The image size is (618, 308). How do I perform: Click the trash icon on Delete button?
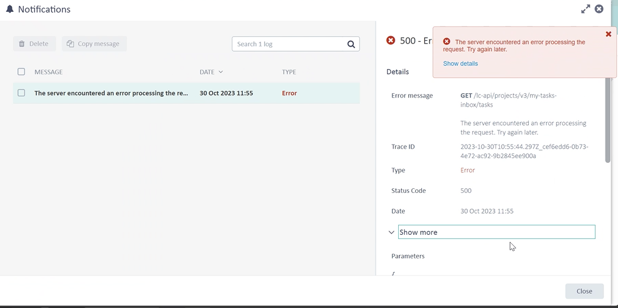pyautogui.click(x=22, y=44)
